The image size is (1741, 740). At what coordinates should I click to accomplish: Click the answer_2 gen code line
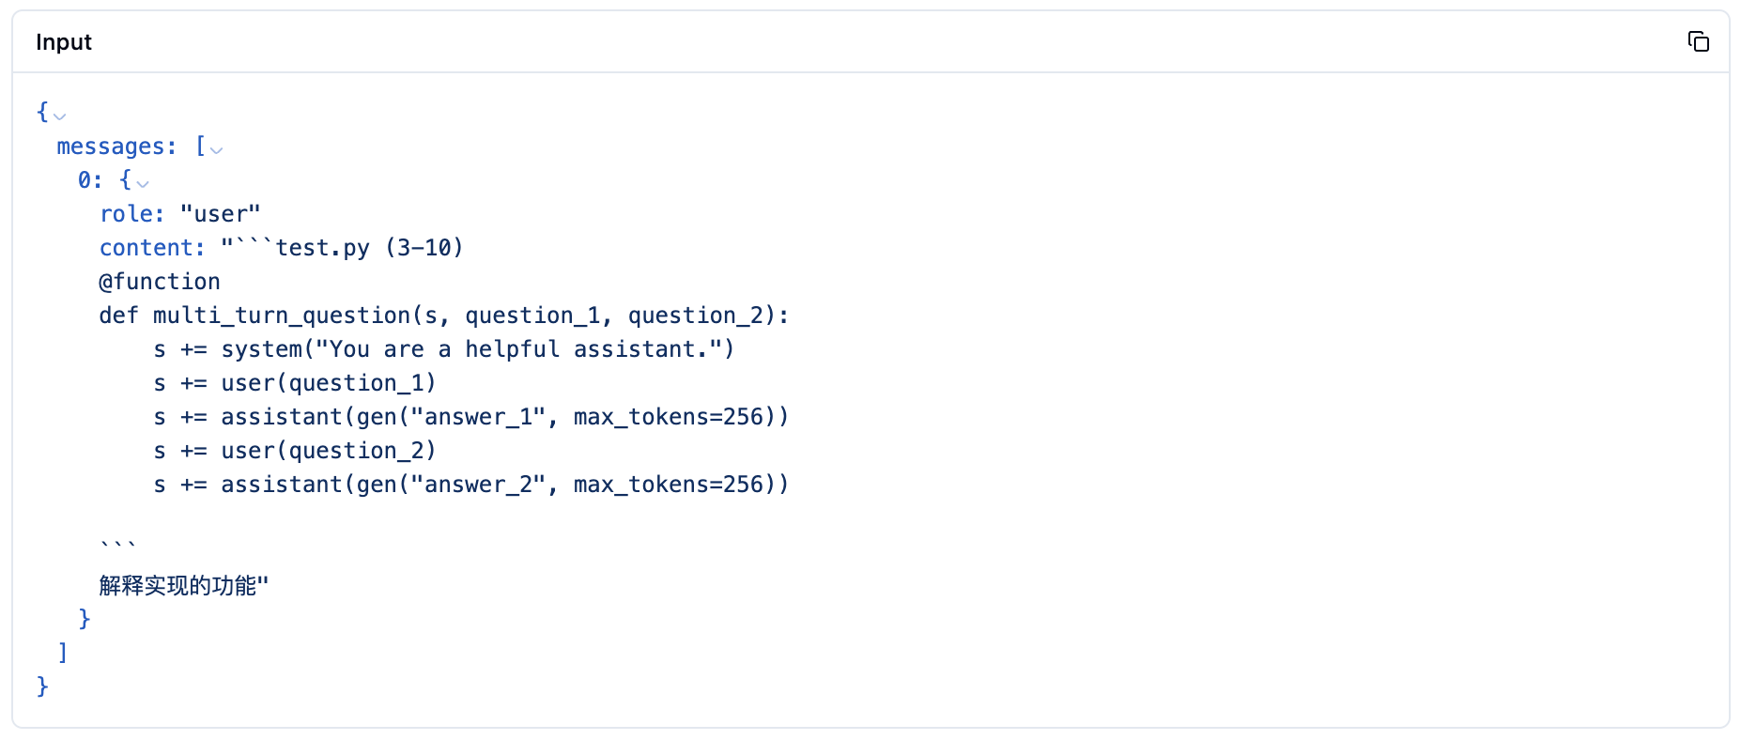470,485
